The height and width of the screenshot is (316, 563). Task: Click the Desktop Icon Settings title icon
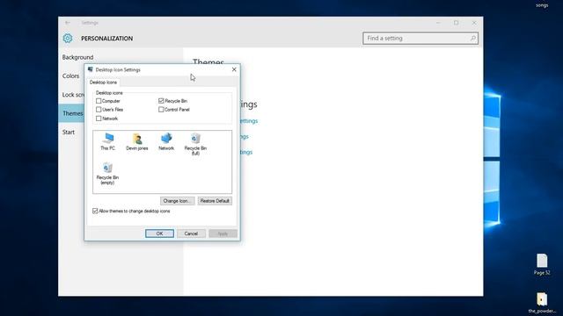pyautogui.click(x=90, y=69)
